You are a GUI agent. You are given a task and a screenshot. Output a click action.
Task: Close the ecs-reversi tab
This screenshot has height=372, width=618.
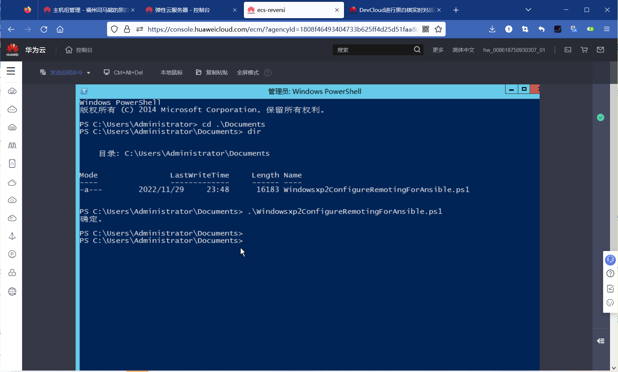[x=337, y=10]
